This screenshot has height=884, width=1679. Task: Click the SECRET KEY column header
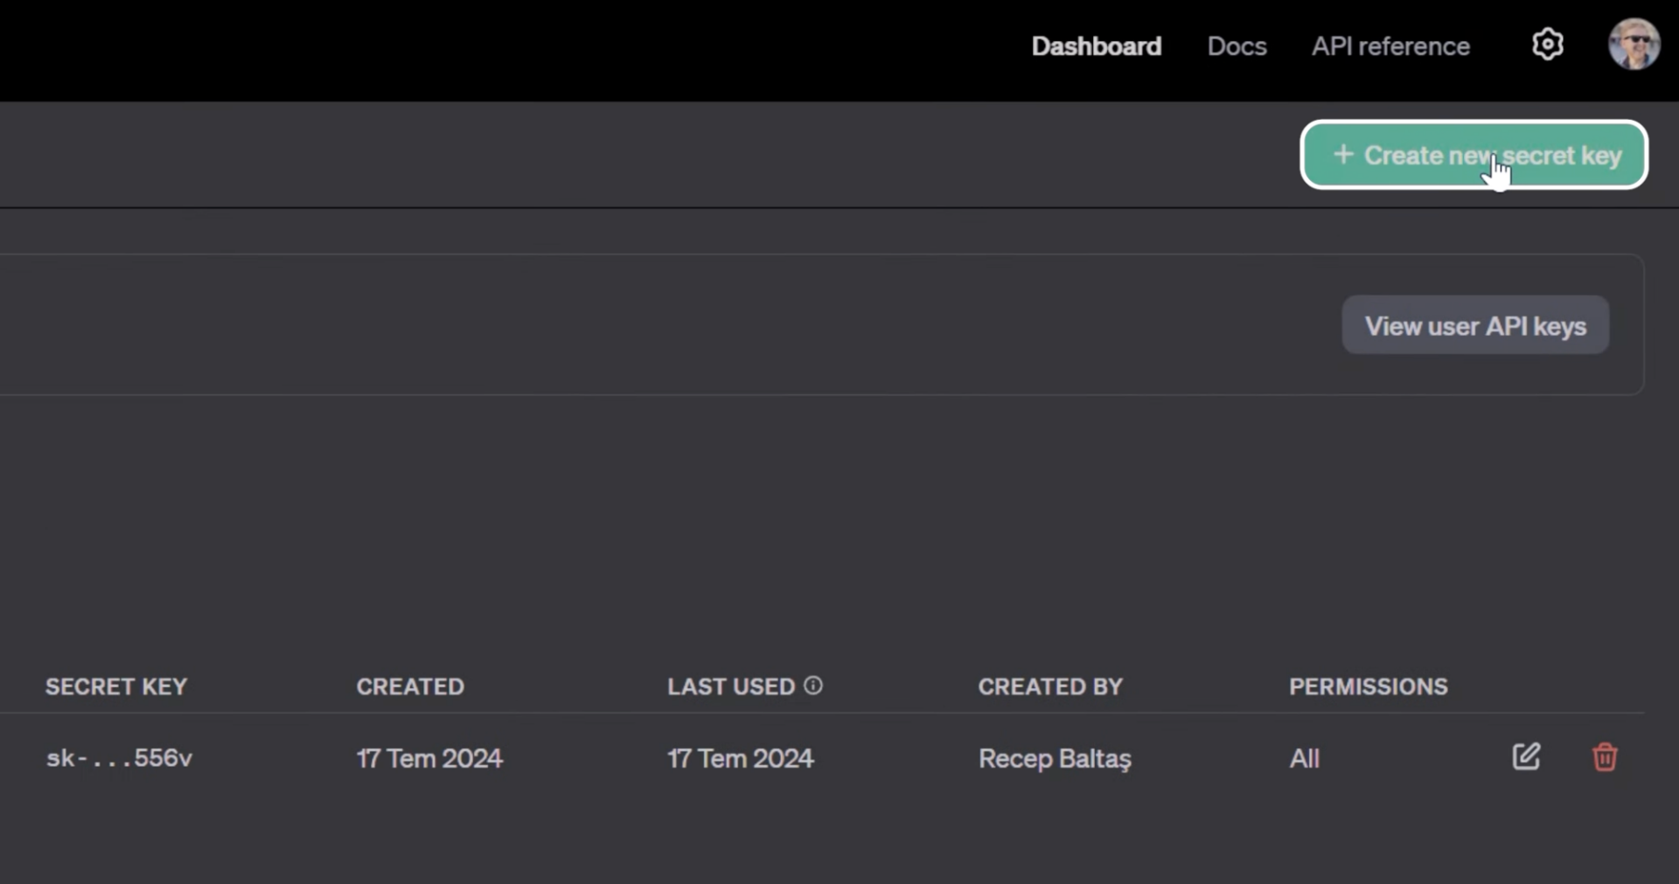click(116, 686)
